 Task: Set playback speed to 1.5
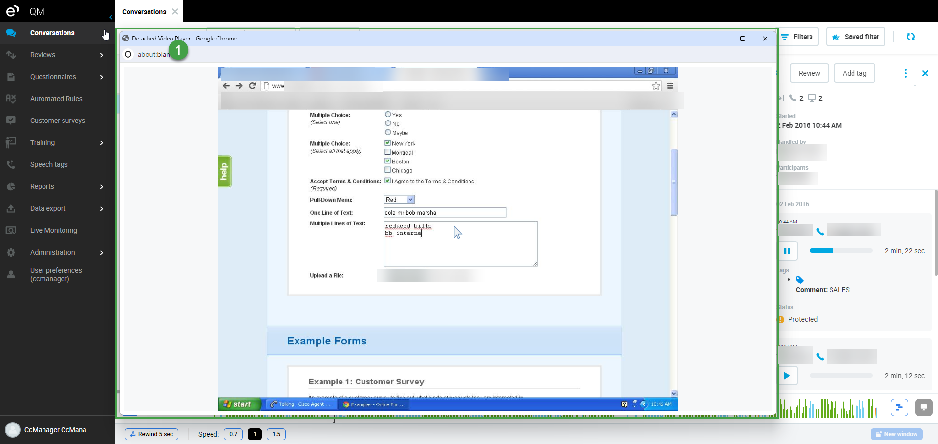[x=276, y=434]
